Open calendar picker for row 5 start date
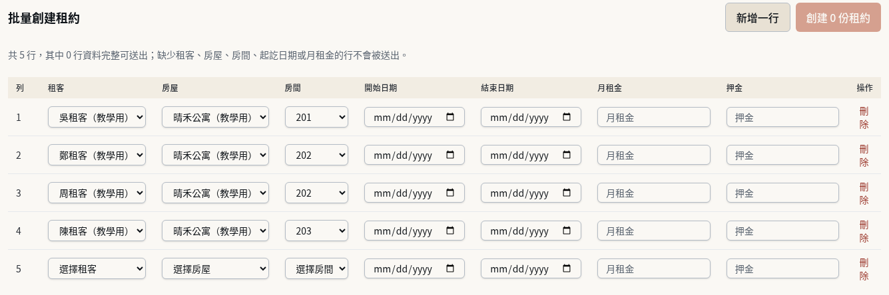 pyautogui.click(x=450, y=268)
